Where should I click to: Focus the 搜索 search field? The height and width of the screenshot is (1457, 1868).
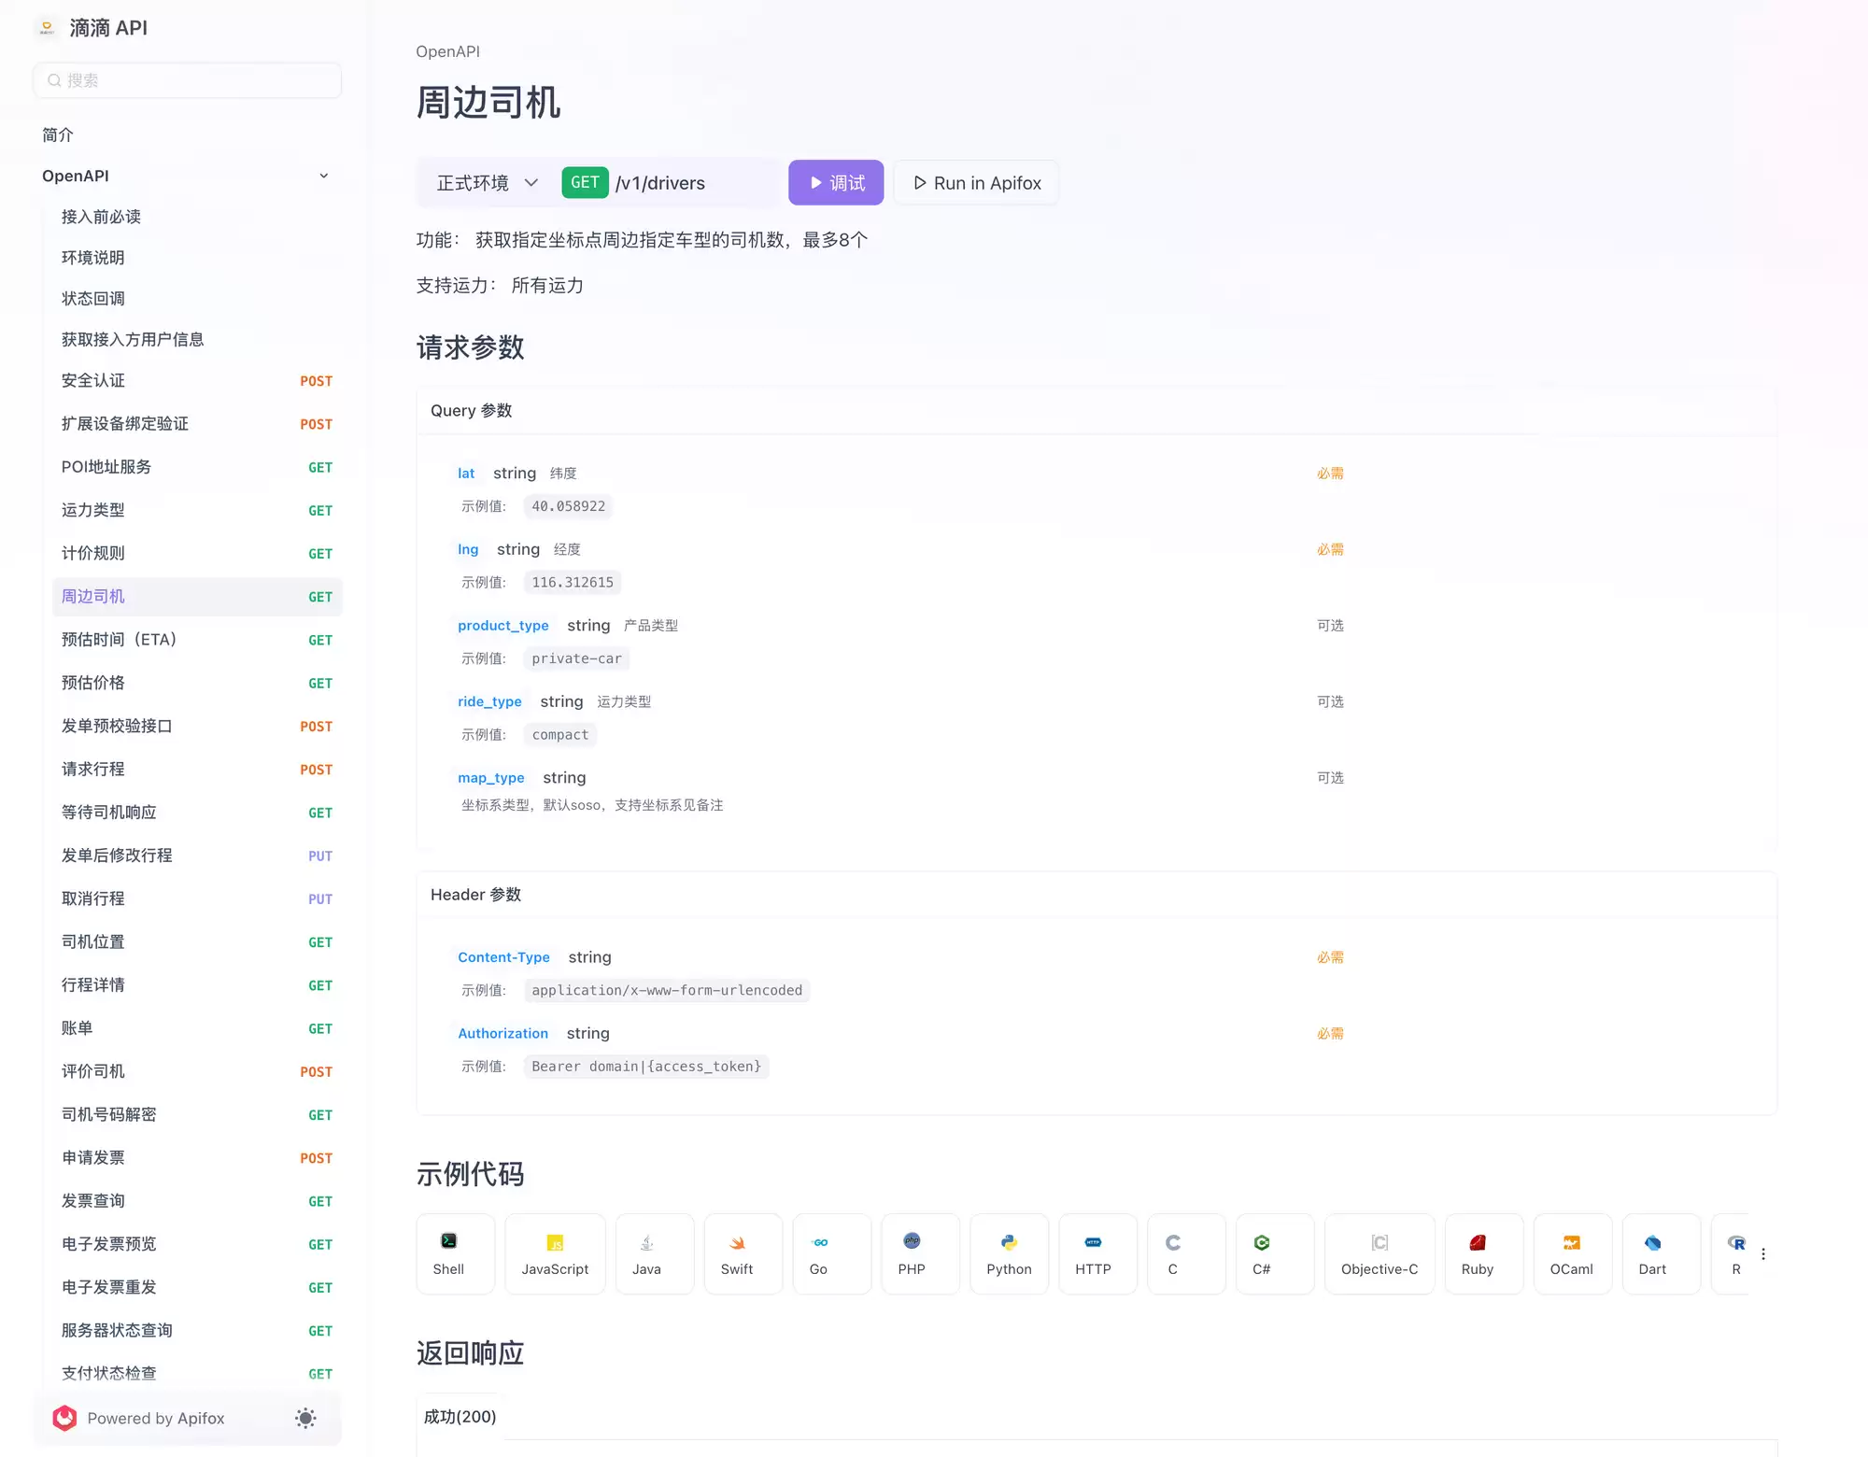[187, 80]
